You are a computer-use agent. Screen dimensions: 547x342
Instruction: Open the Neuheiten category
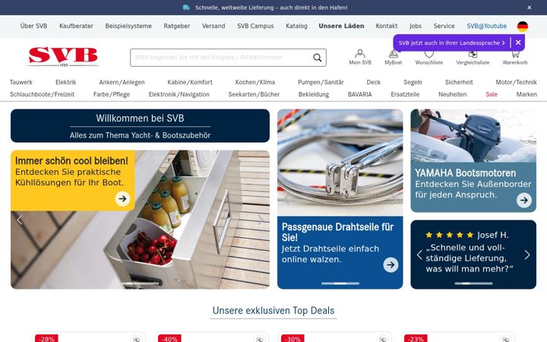coord(453,94)
